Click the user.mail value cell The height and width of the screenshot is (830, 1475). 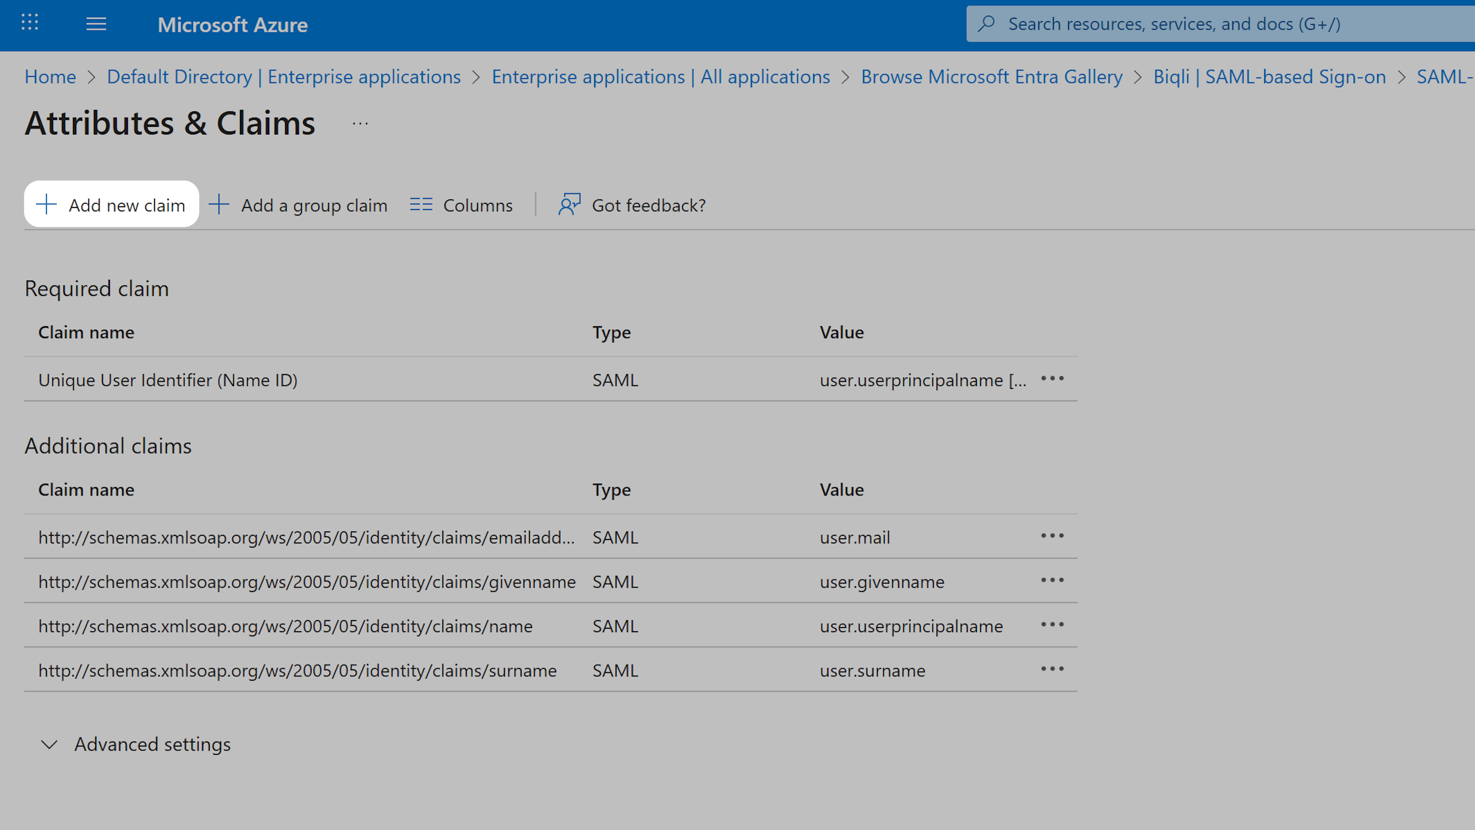tap(855, 537)
